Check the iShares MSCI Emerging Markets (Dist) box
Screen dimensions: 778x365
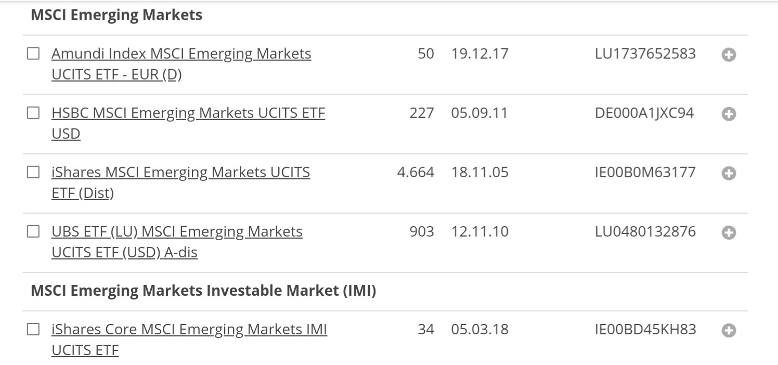pos(33,172)
